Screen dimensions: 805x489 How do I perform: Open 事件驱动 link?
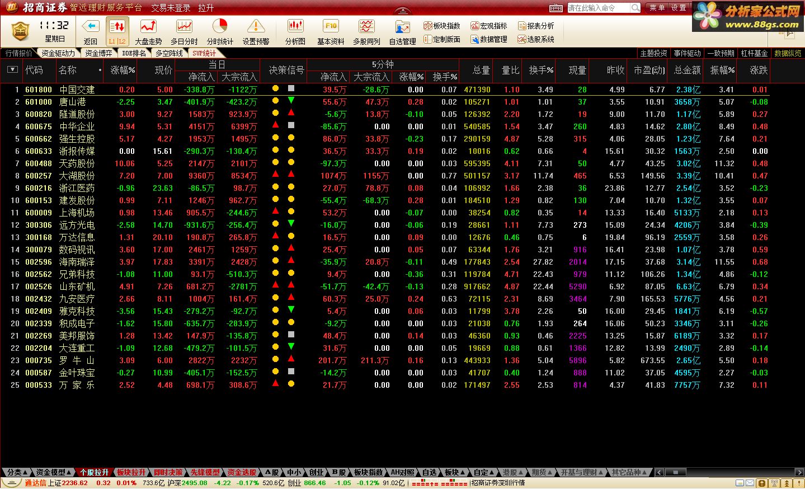688,53
